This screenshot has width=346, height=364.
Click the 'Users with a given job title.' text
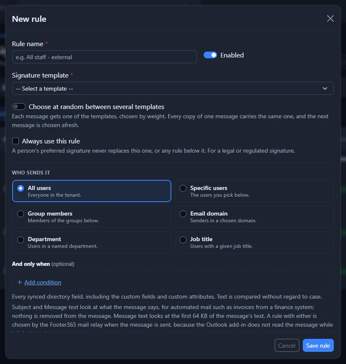tap(221, 246)
